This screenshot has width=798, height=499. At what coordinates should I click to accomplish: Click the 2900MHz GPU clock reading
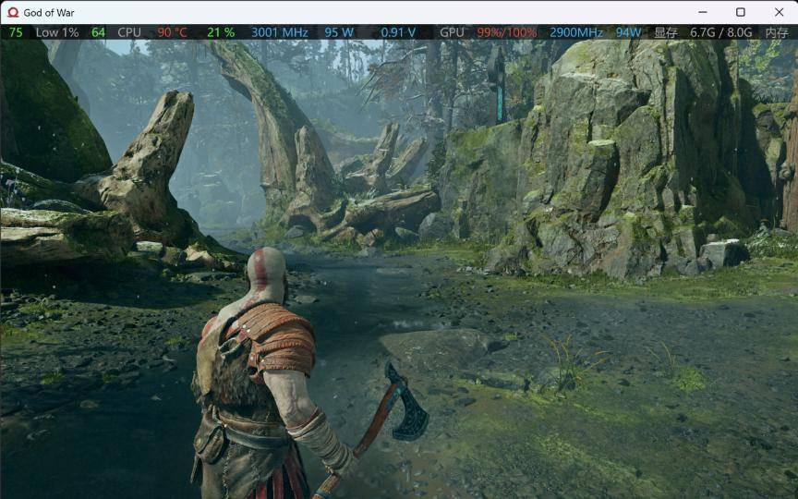coord(576,32)
